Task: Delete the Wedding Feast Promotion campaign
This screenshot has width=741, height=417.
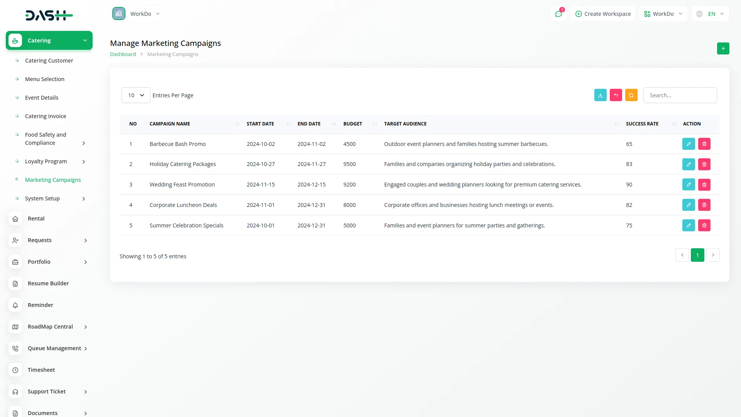Action: [x=704, y=185]
